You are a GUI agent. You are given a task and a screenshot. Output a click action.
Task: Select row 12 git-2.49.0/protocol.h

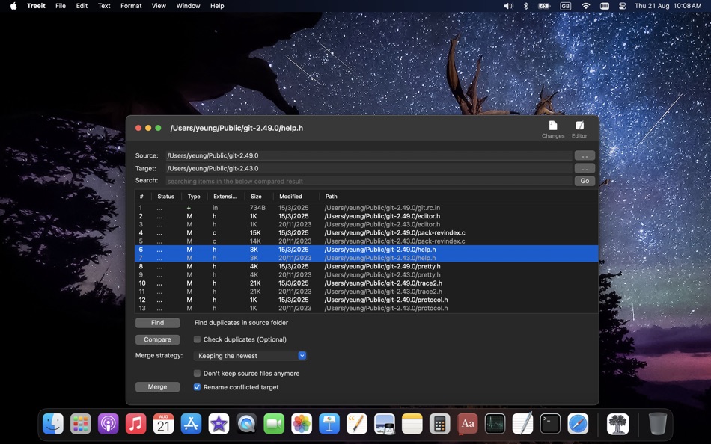click(x=367, y=300)
